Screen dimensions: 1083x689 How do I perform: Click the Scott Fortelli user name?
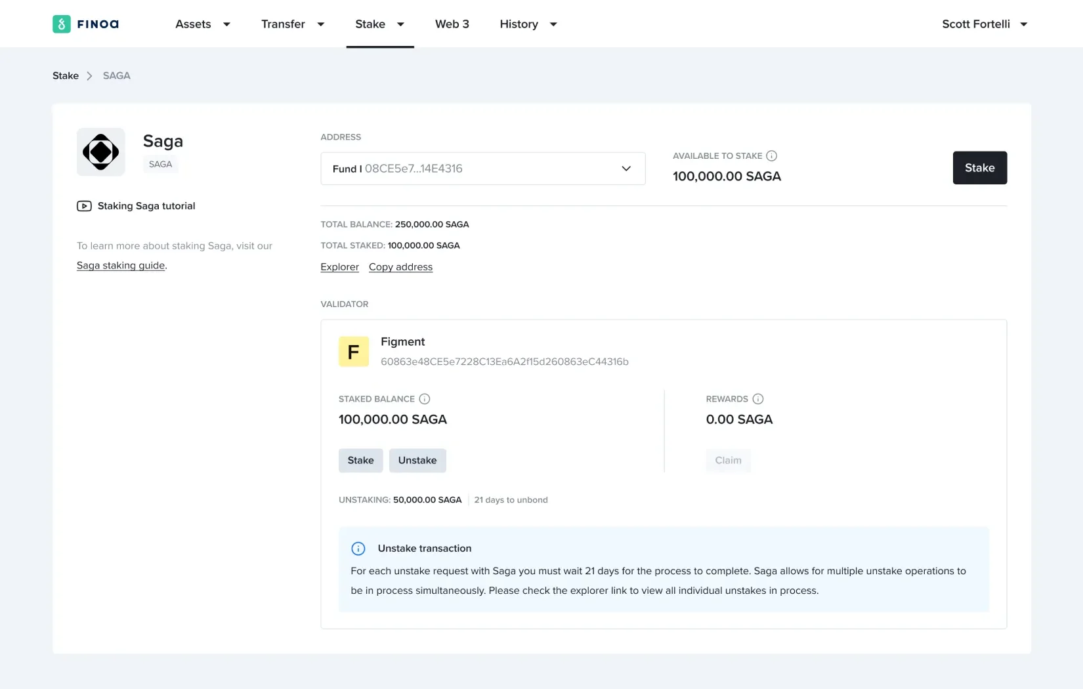click(x=976, y=24)
